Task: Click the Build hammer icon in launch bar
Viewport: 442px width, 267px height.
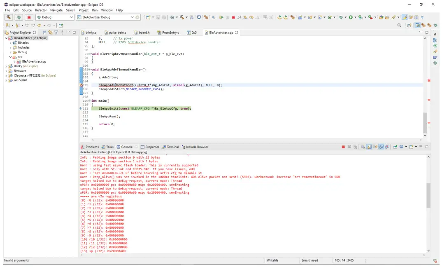Action: click(x=9, y=17)
